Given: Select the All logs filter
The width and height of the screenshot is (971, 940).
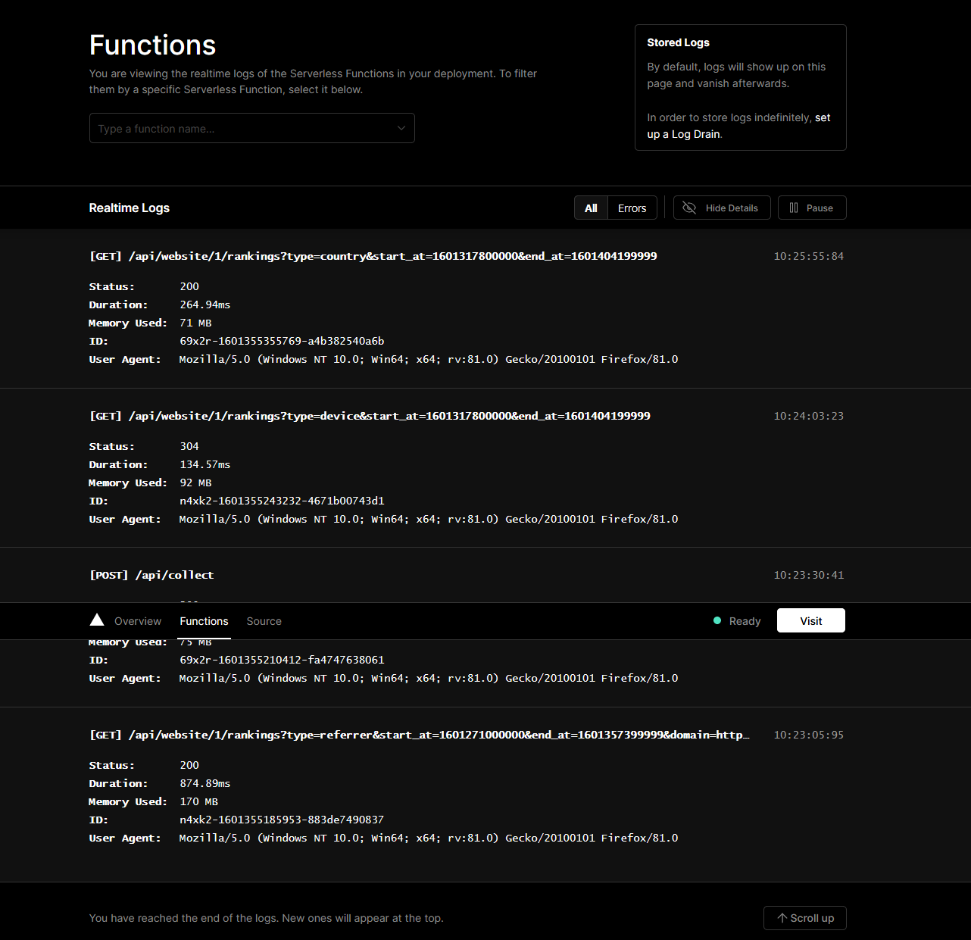Looking at the screenshot, I should (x=591, y=208).
